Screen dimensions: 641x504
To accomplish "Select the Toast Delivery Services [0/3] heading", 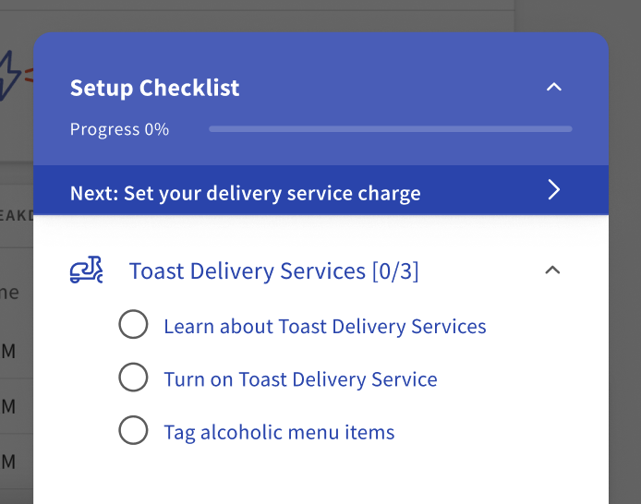I will pos(273,271).
